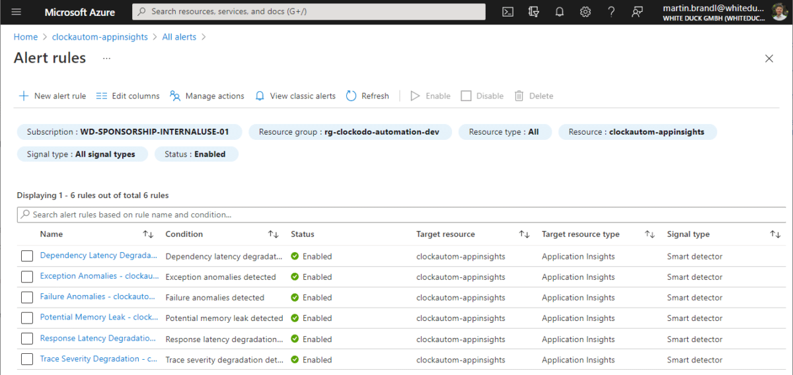Image resolution: width=793 pixels, height=375 pixels.
Task: Go to the Home breadcrumb
Action: coord(26,37)
